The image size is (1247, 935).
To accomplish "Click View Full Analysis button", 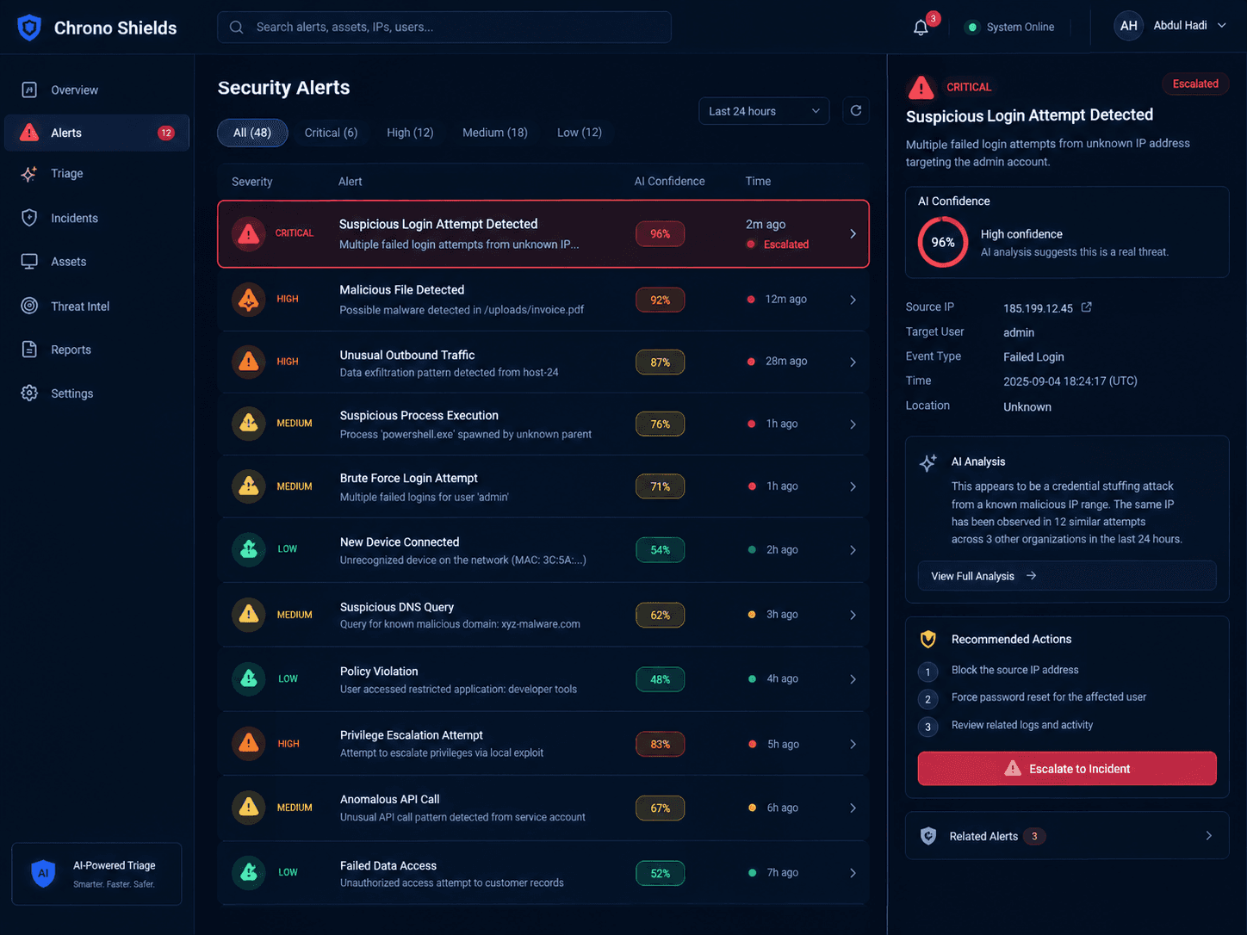I will point(1067,576).
